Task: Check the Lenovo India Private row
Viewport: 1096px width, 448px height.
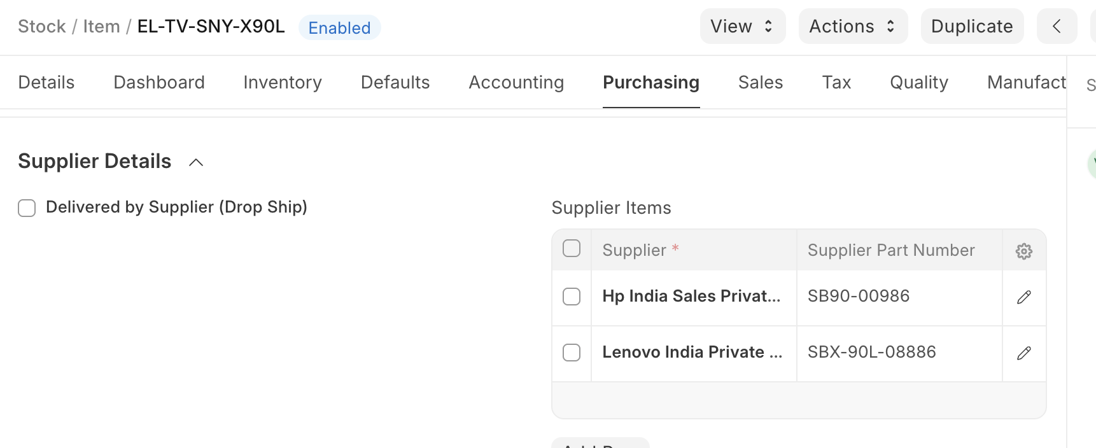Action: (572, 353)
